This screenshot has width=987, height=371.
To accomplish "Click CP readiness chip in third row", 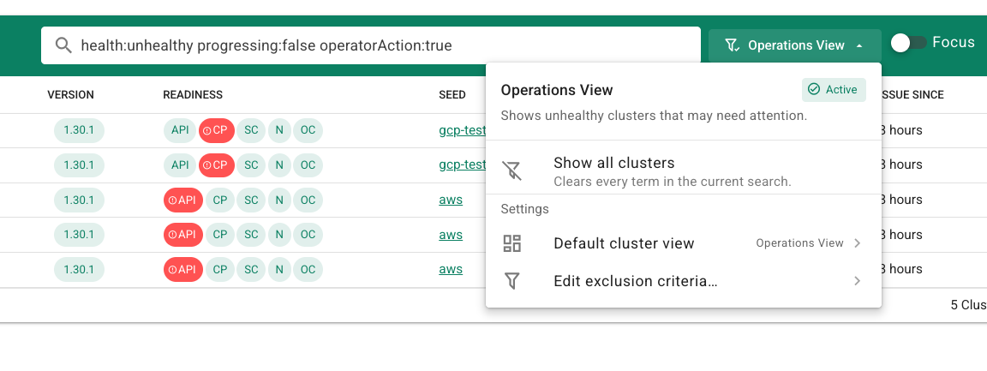I will (219, 200).
